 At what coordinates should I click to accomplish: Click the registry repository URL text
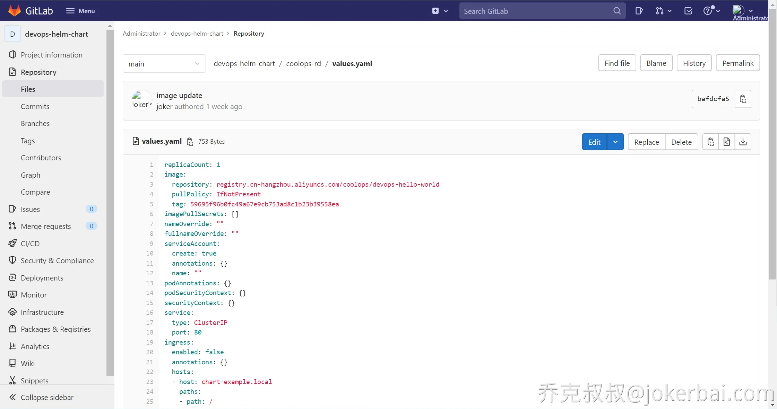pos(328,184)
